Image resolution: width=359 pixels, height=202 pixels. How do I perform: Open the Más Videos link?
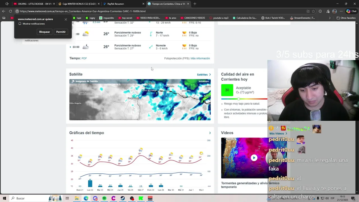[x=278, y=134]
